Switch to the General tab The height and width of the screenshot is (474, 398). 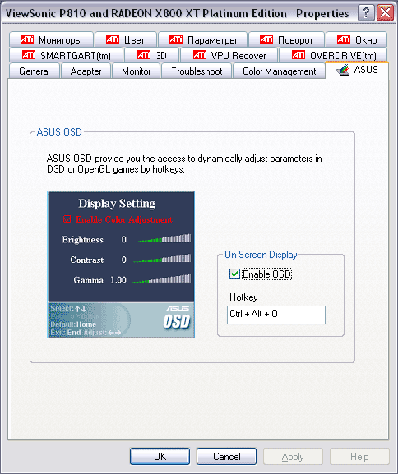[x=35, y=71]
